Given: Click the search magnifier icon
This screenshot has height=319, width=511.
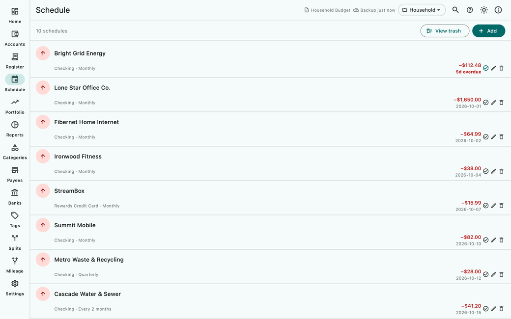Looking at the screenshot, I should [x=455, y=10].
